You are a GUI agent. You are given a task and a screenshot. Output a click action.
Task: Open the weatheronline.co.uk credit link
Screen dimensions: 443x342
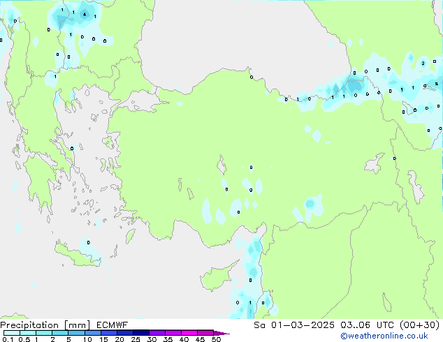pyautogui.click(x=384, y=336)
